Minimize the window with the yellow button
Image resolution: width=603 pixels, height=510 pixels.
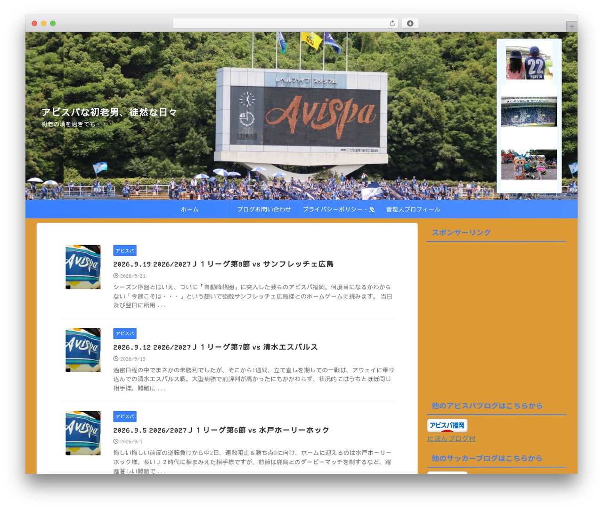click(44, 24)
